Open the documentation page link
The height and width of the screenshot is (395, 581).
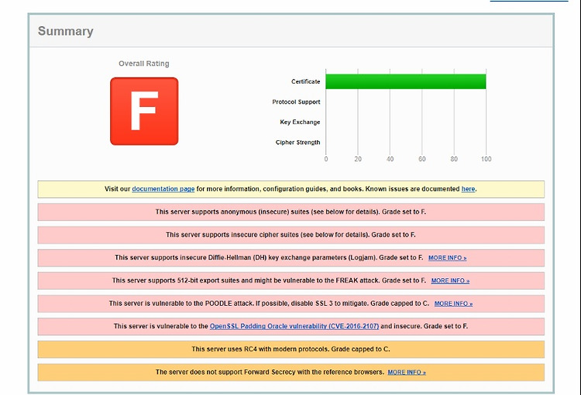163,189
